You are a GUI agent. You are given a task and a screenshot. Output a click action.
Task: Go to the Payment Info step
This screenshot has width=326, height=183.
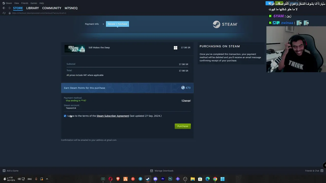(x=92, y=24)
